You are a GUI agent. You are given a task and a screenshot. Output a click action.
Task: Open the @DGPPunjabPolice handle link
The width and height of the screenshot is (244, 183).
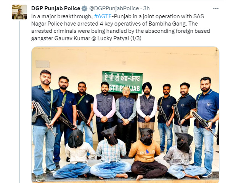point(114,8)
